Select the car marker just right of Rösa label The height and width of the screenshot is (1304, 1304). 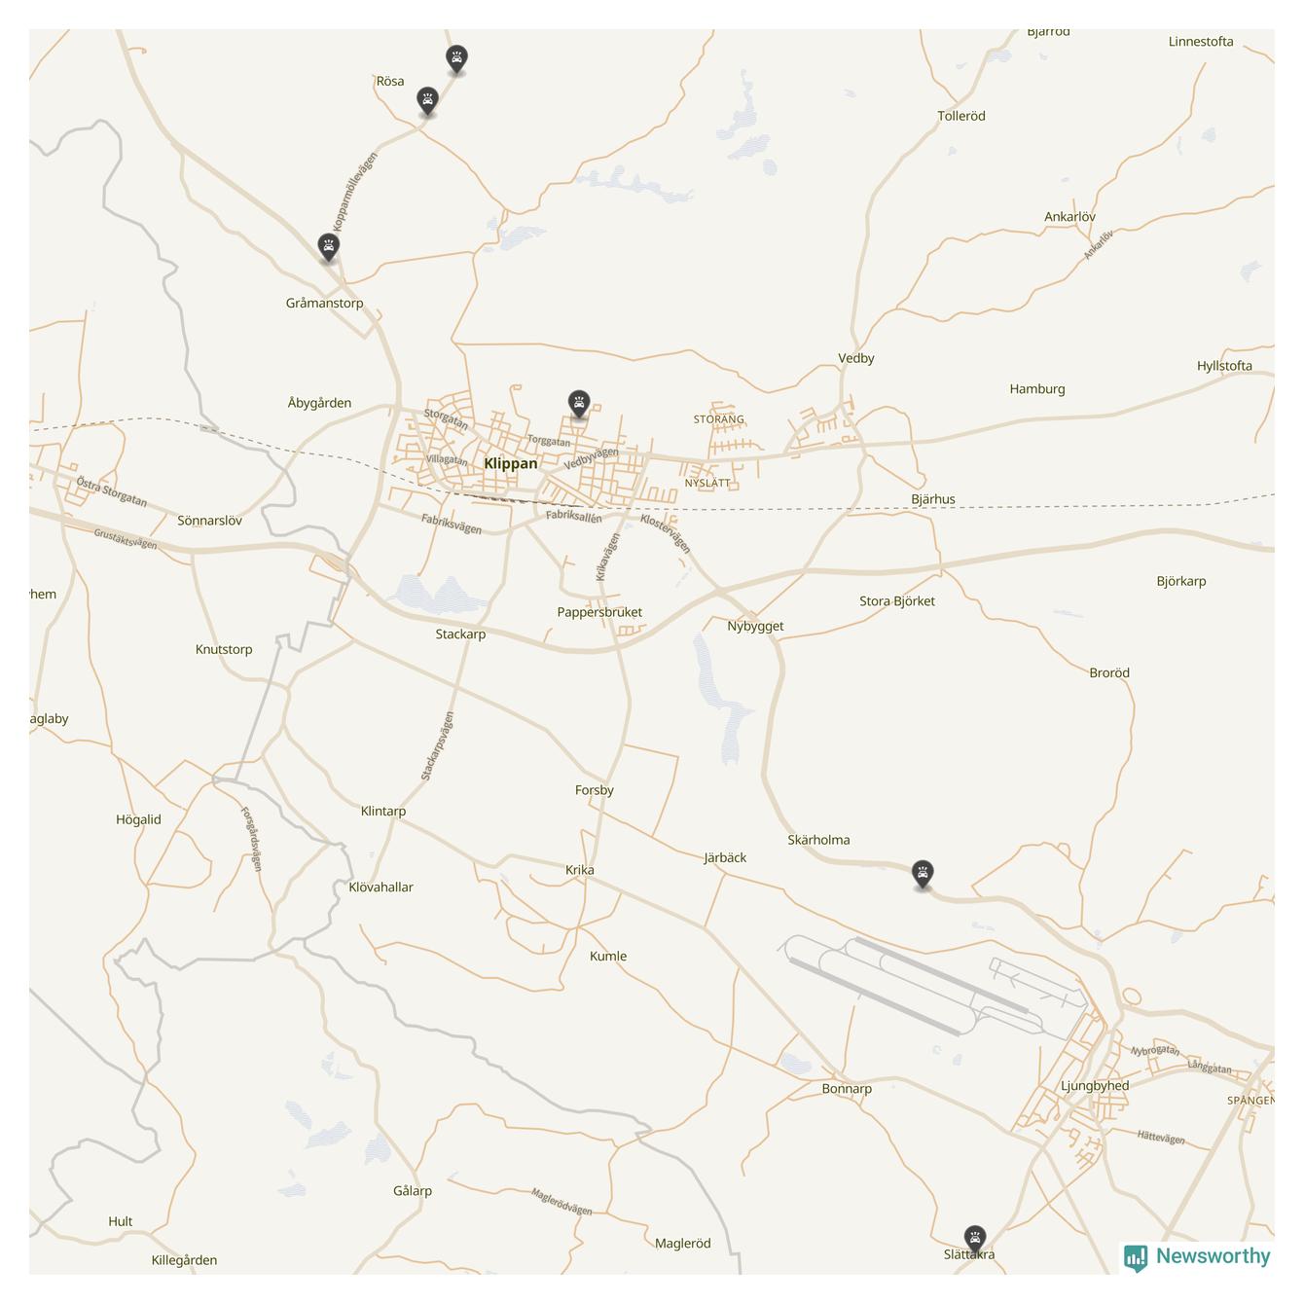point(427,101)
